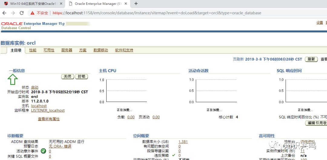The image size is (327, 160).
Task: Switch to the 性能 tab
Action: [33, 50]
